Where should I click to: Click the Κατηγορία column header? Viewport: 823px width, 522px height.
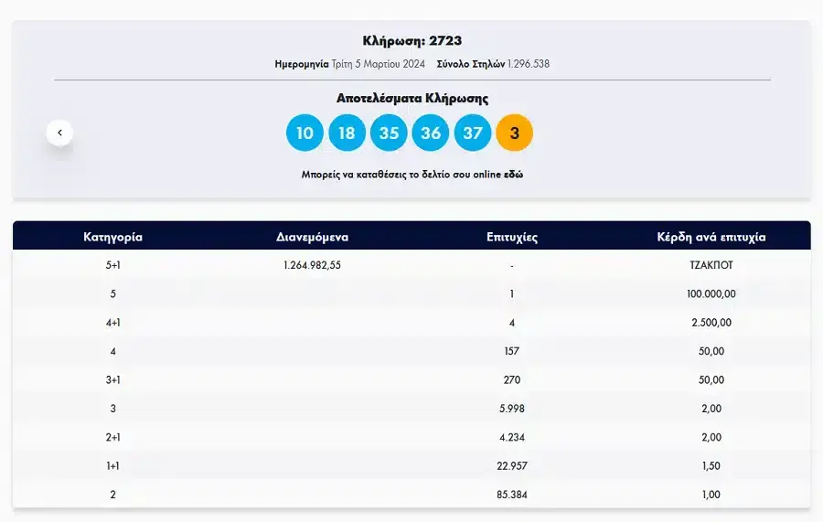[x=113, y=237]
